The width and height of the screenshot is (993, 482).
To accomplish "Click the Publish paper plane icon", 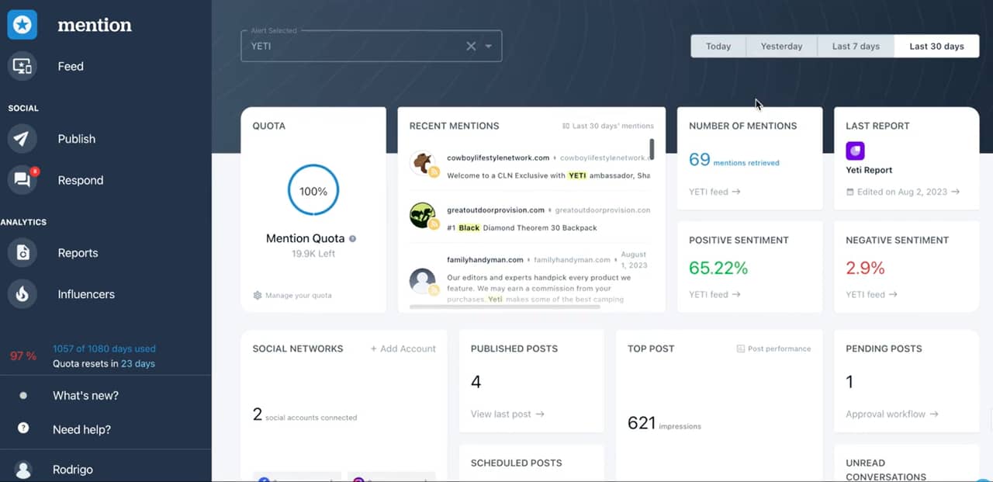I will coord(22,139).
